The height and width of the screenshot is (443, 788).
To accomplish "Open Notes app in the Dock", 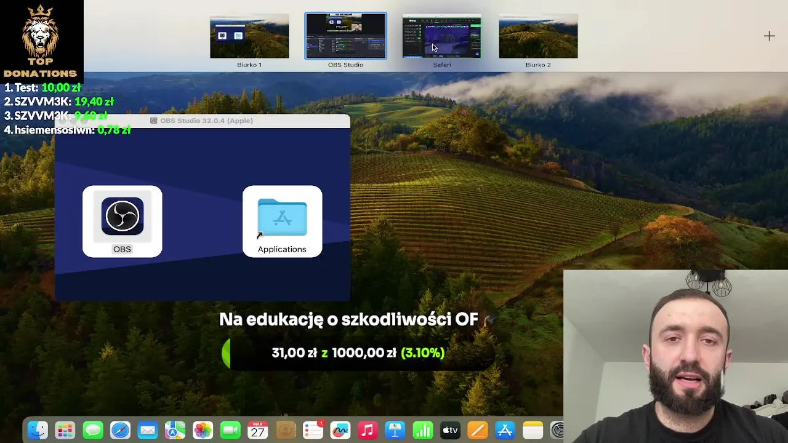I will point(533,430).
